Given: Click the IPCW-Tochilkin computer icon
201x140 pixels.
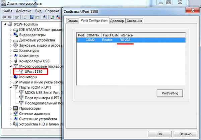Looking at the screenshot, I should click(x=10, y=24).
